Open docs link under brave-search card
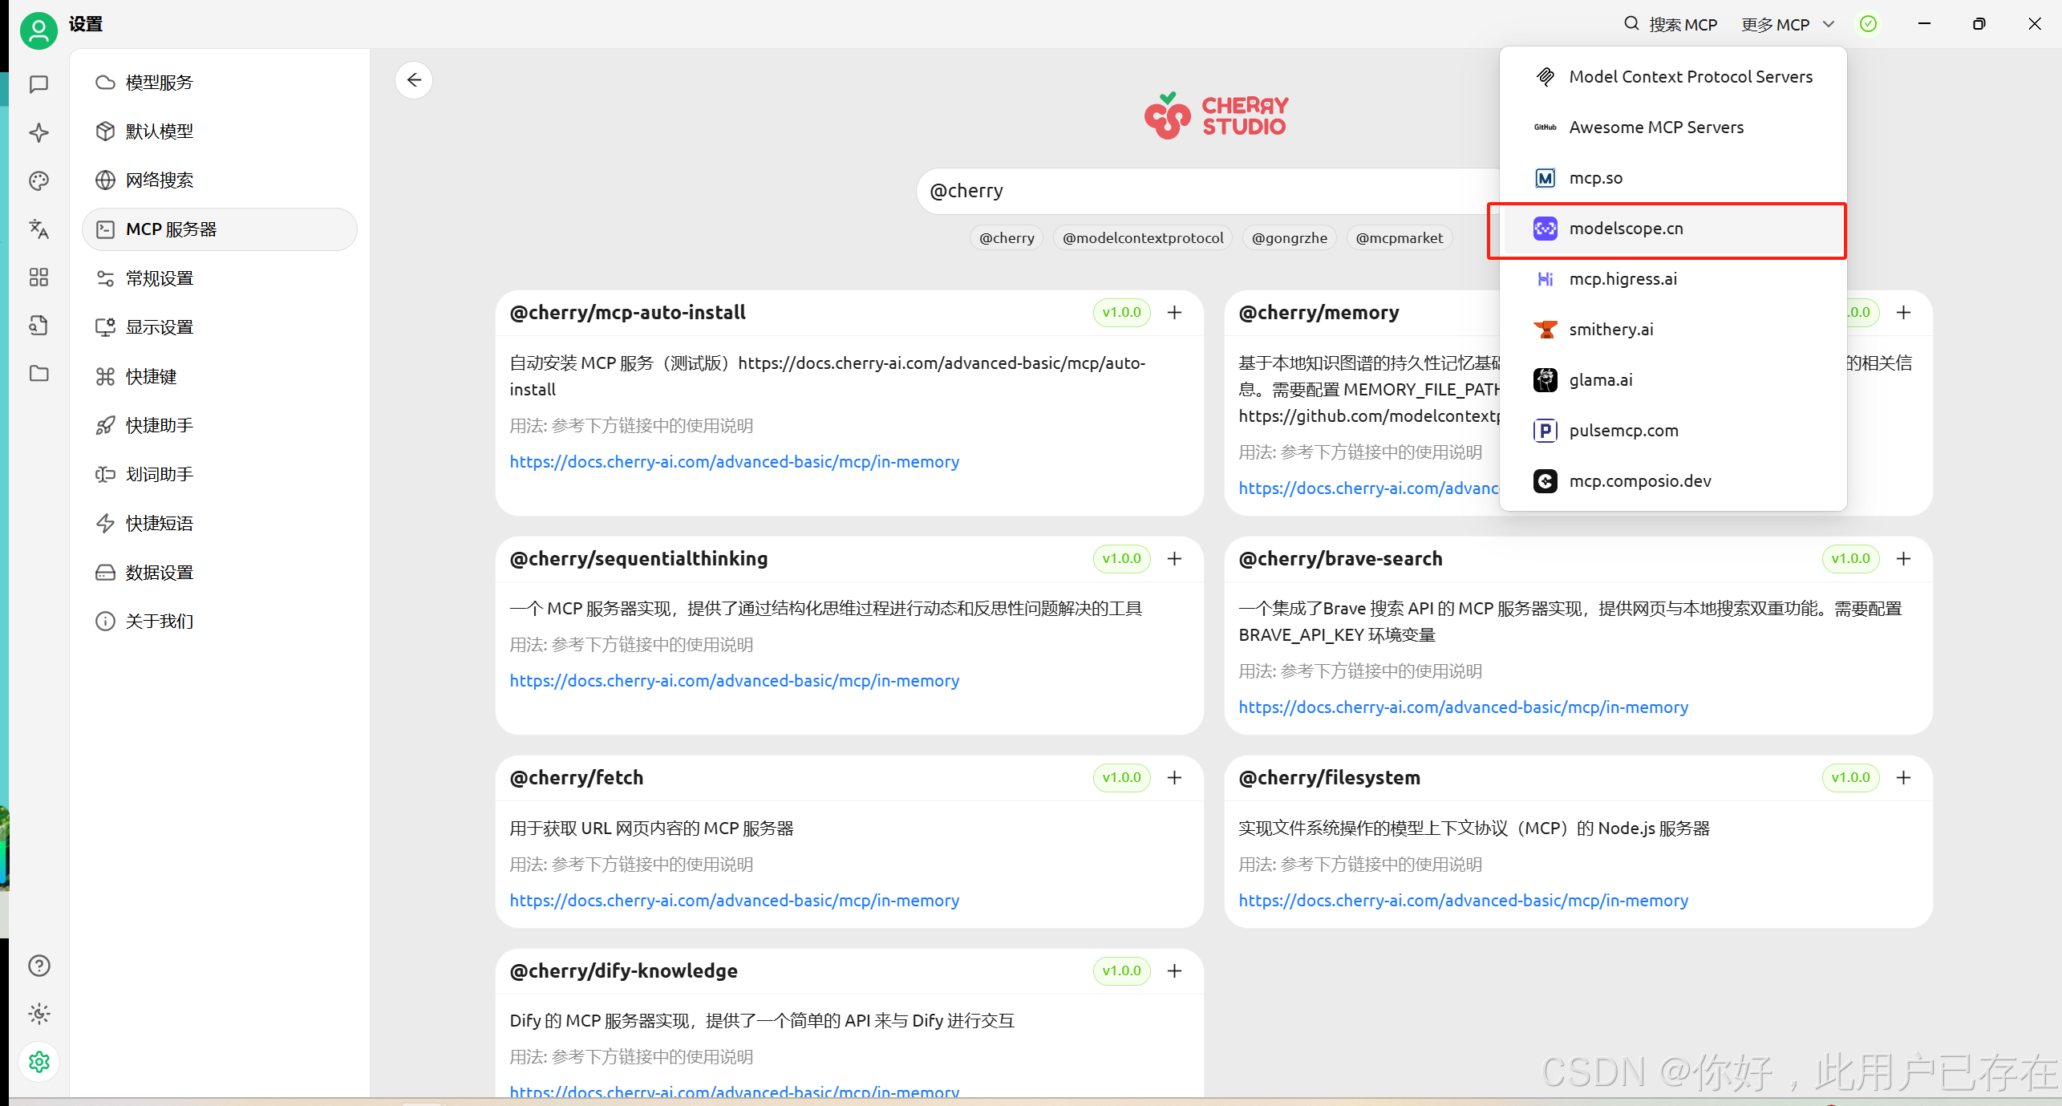Viewport: 2062px width, 1106px height. [1463, 707]
